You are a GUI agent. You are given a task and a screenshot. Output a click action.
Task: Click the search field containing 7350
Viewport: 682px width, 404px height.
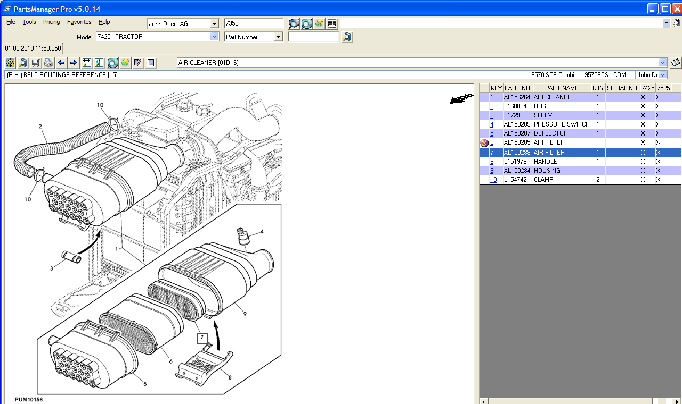[x=253, y=24]
